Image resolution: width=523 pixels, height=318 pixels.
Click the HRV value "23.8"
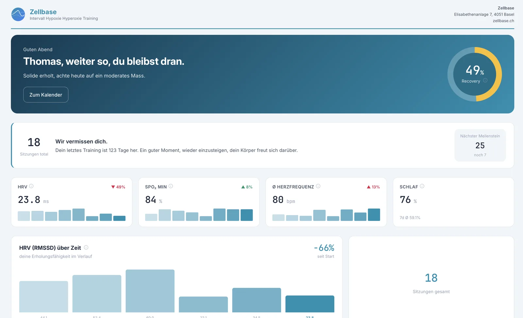point(29,200)
